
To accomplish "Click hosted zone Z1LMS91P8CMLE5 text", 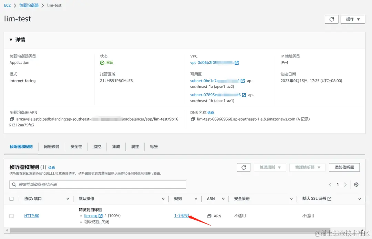I will [x=116, y=81].
